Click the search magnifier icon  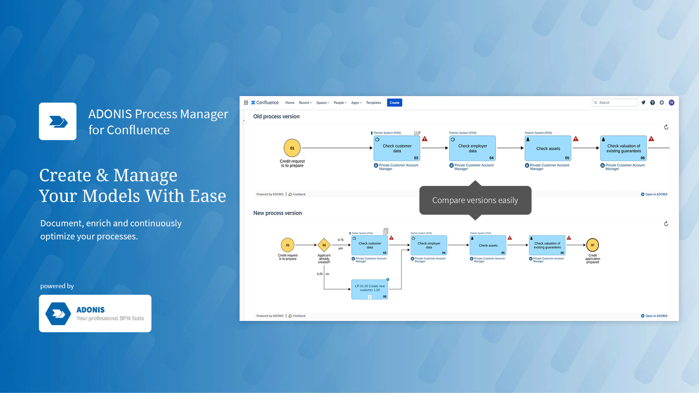point(595,103)
